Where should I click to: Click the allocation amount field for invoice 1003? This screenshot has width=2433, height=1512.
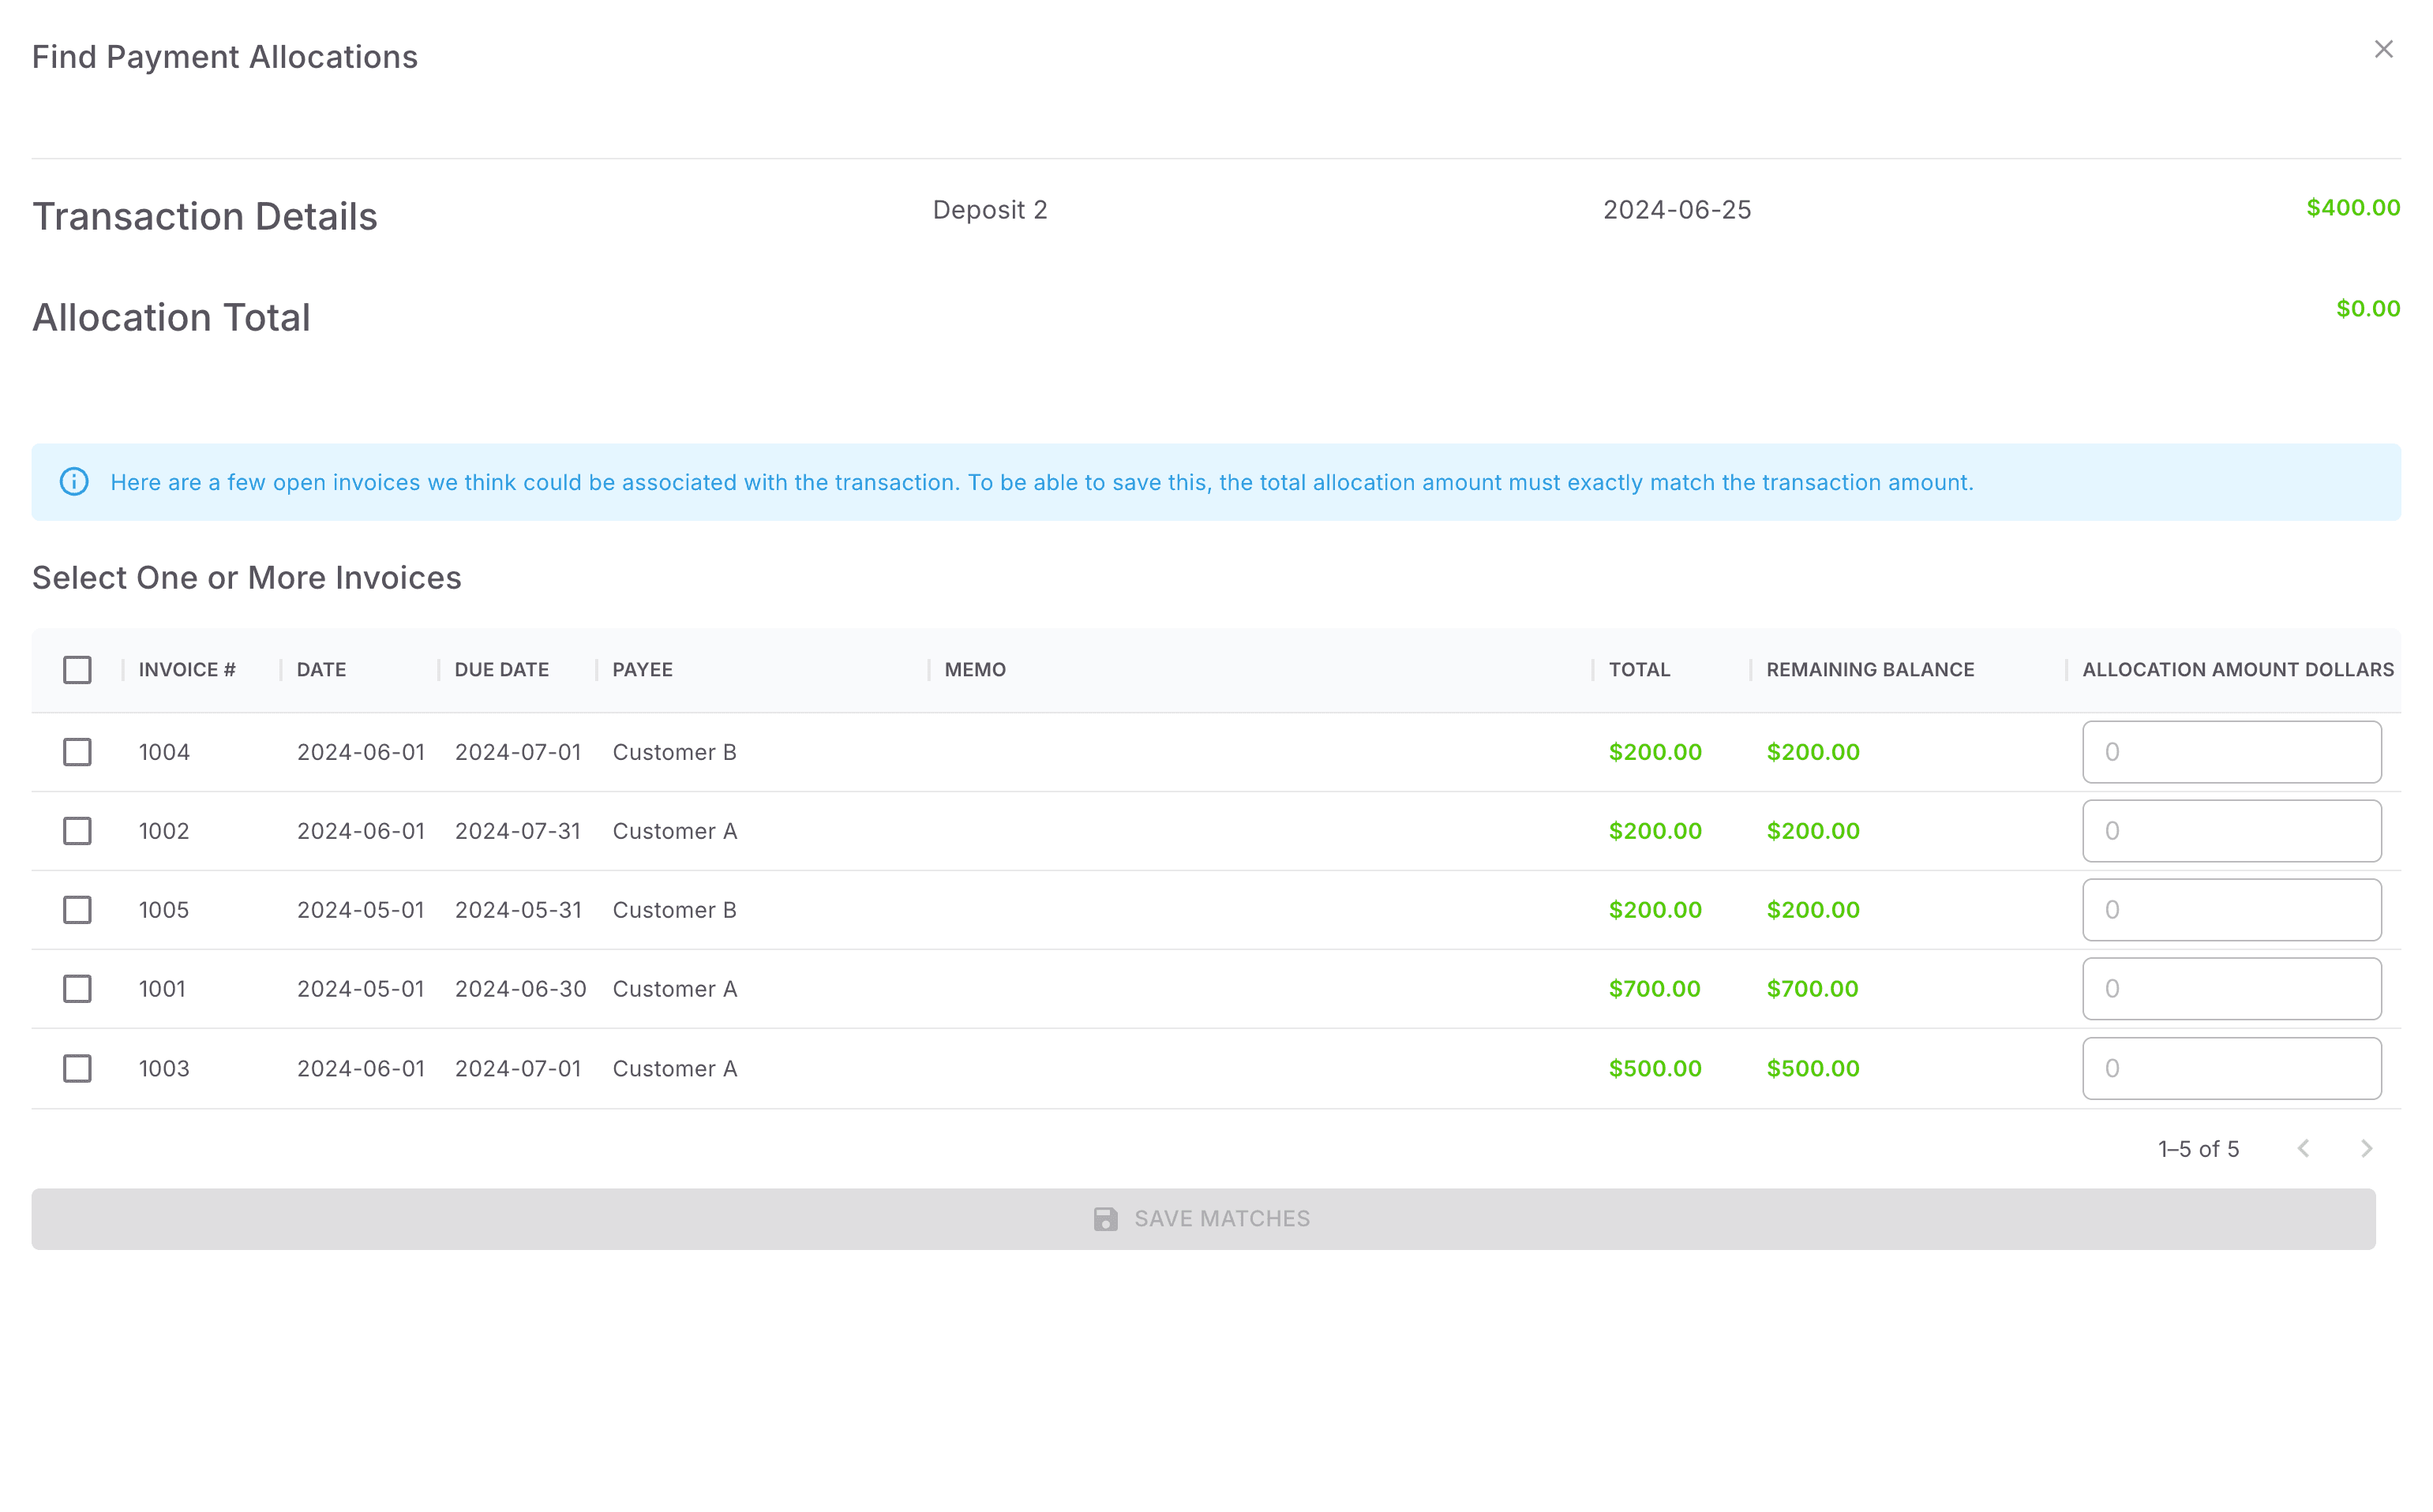[x=2231, y=1067]
